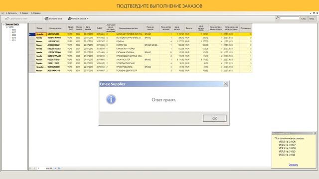This screenshot has width=319, height=179.
Task: Click the magnifier search icon
Action: click(277, 18)
